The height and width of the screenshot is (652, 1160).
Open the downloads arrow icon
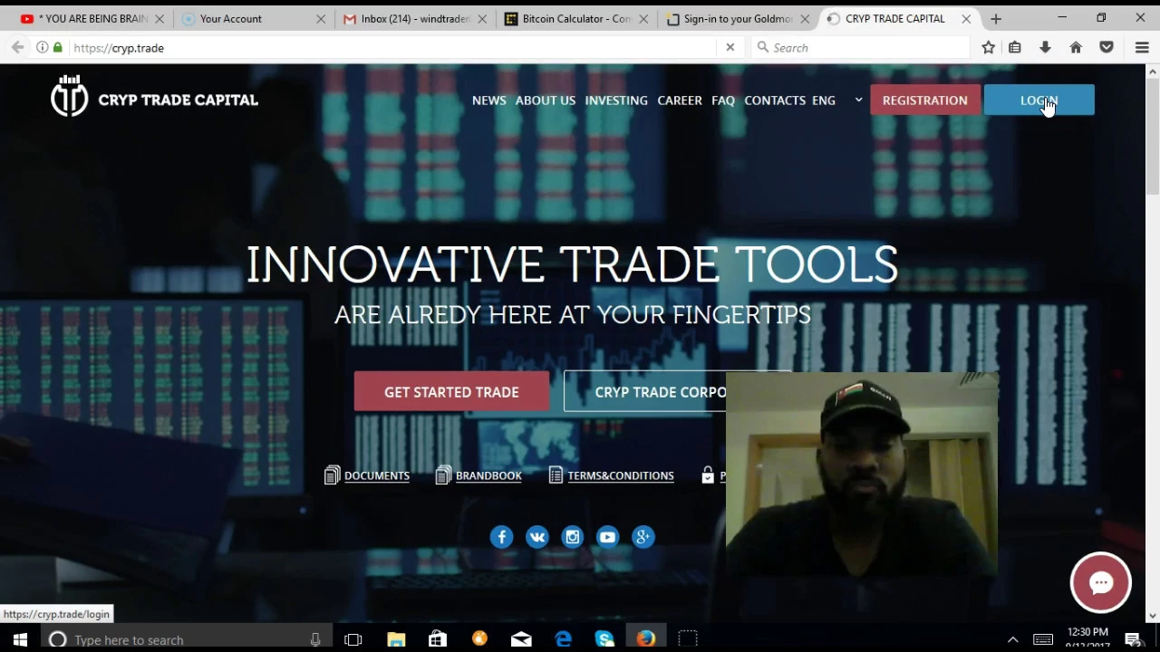[1045, 47]
